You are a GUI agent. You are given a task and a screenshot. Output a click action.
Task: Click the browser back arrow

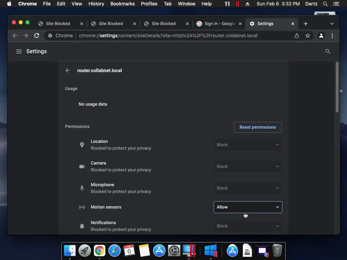pyautogui.click(x=15, y=36)
